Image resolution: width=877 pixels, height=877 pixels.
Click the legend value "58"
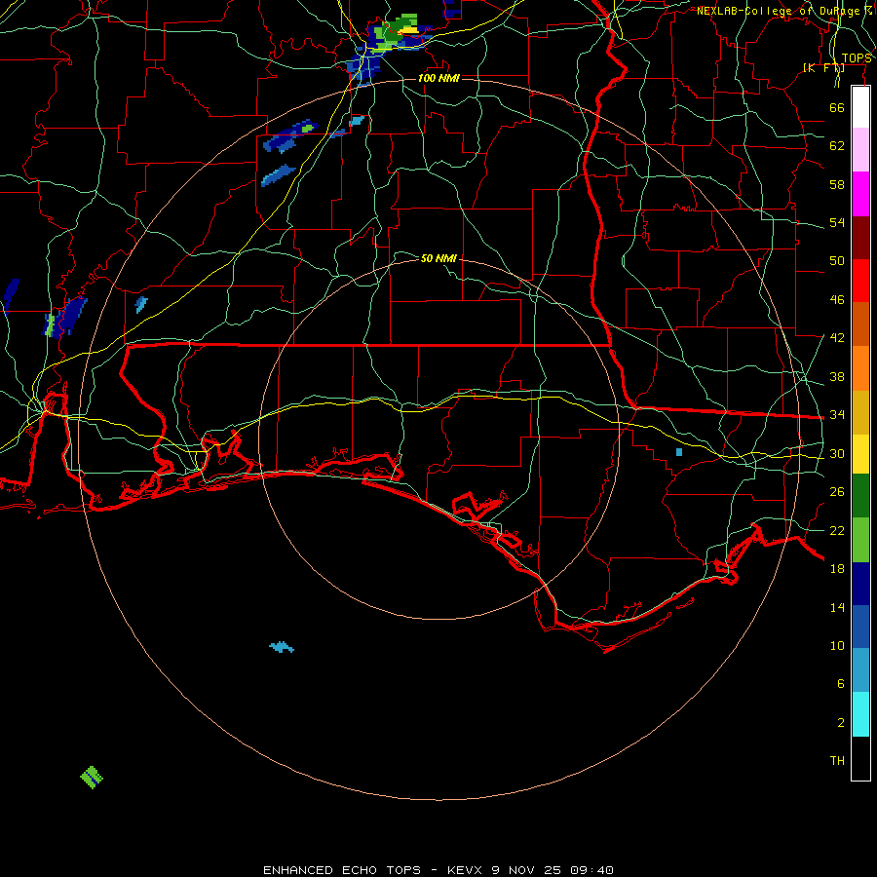pos(837,184)
